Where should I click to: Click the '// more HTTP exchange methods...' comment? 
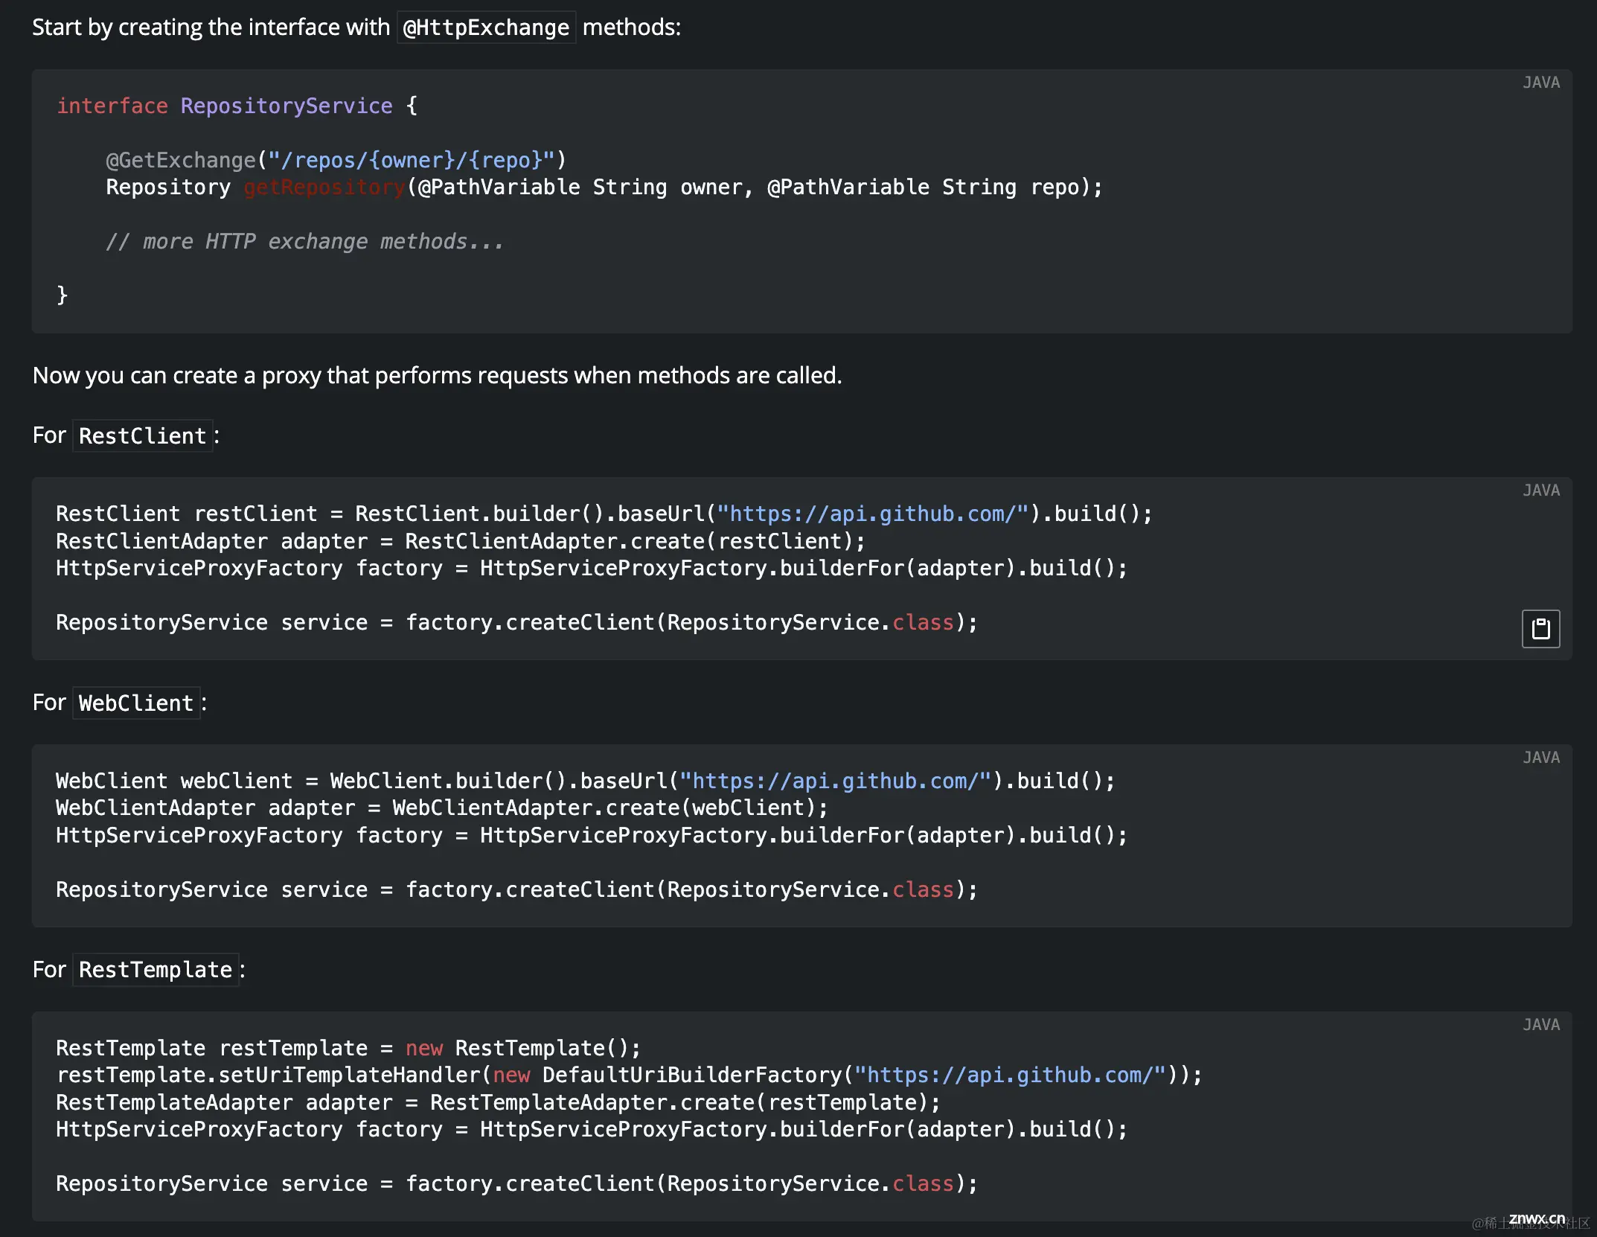click(305, 241)
